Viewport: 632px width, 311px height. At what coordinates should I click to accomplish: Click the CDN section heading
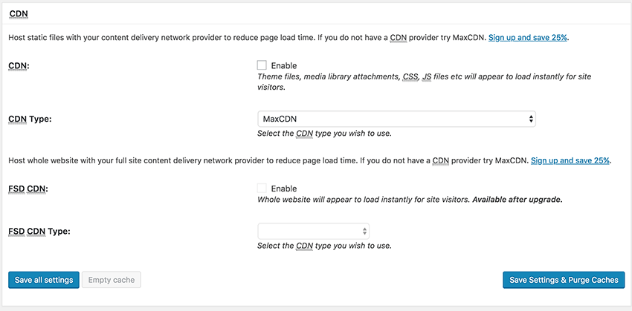[19, 13]
